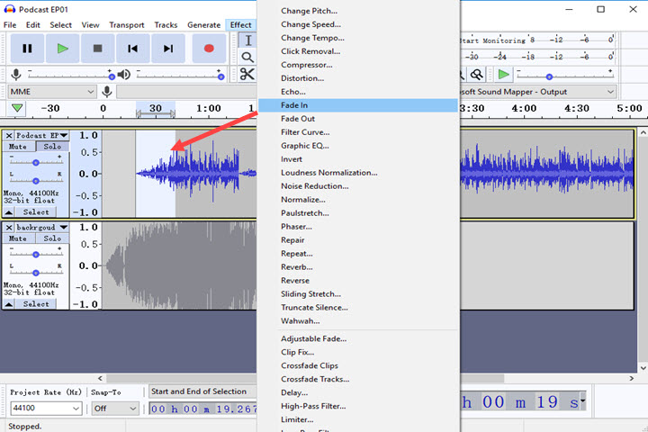Select the Zoom magnifier tool
The height and width of the screenshot is (432, 648).
pos(247,58)
